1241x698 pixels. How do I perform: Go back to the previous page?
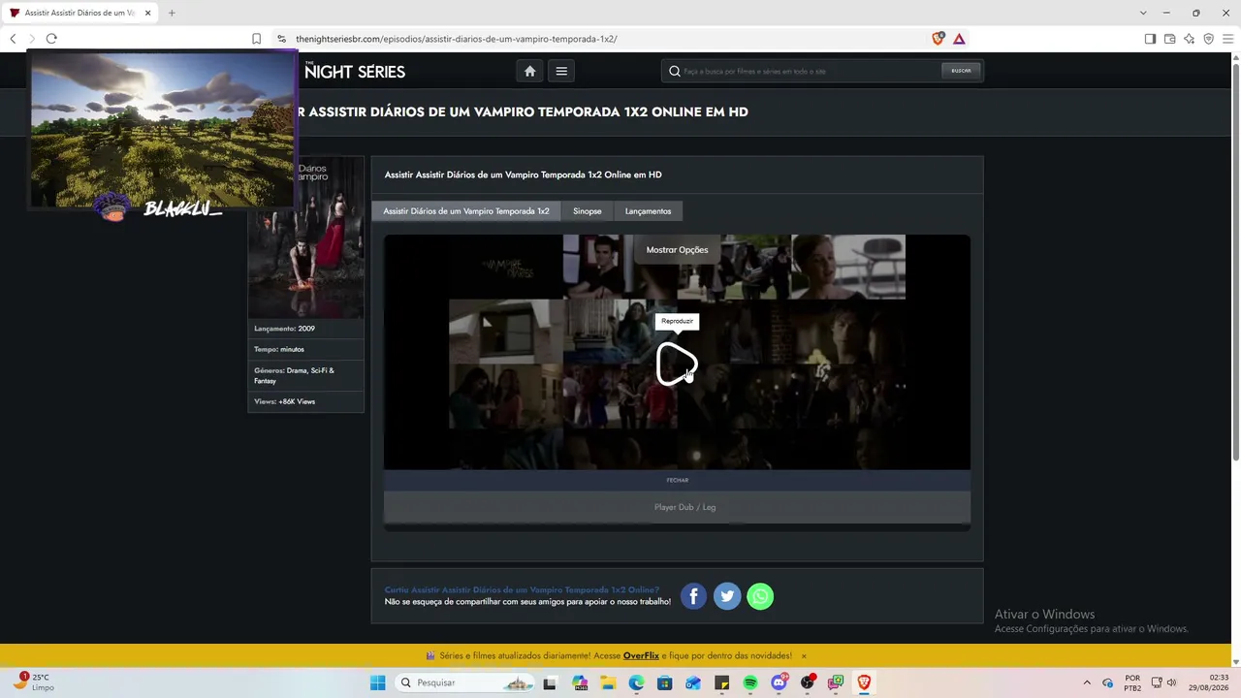tap(13, 39)
